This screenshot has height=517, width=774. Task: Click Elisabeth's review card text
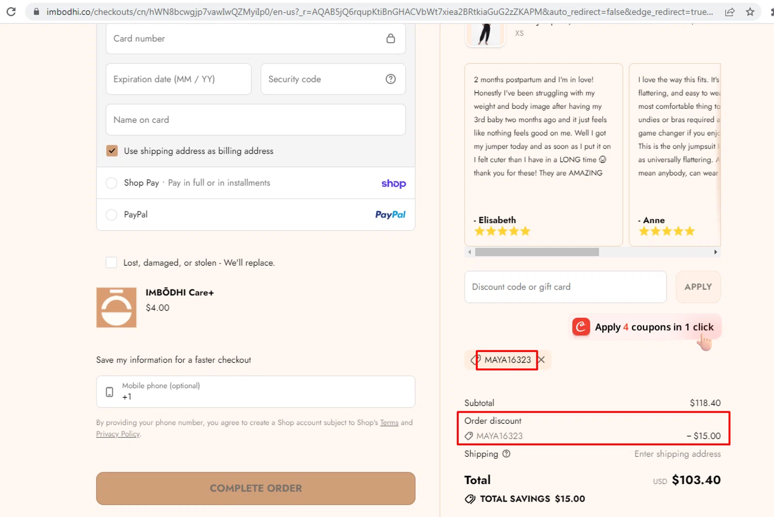542,126
